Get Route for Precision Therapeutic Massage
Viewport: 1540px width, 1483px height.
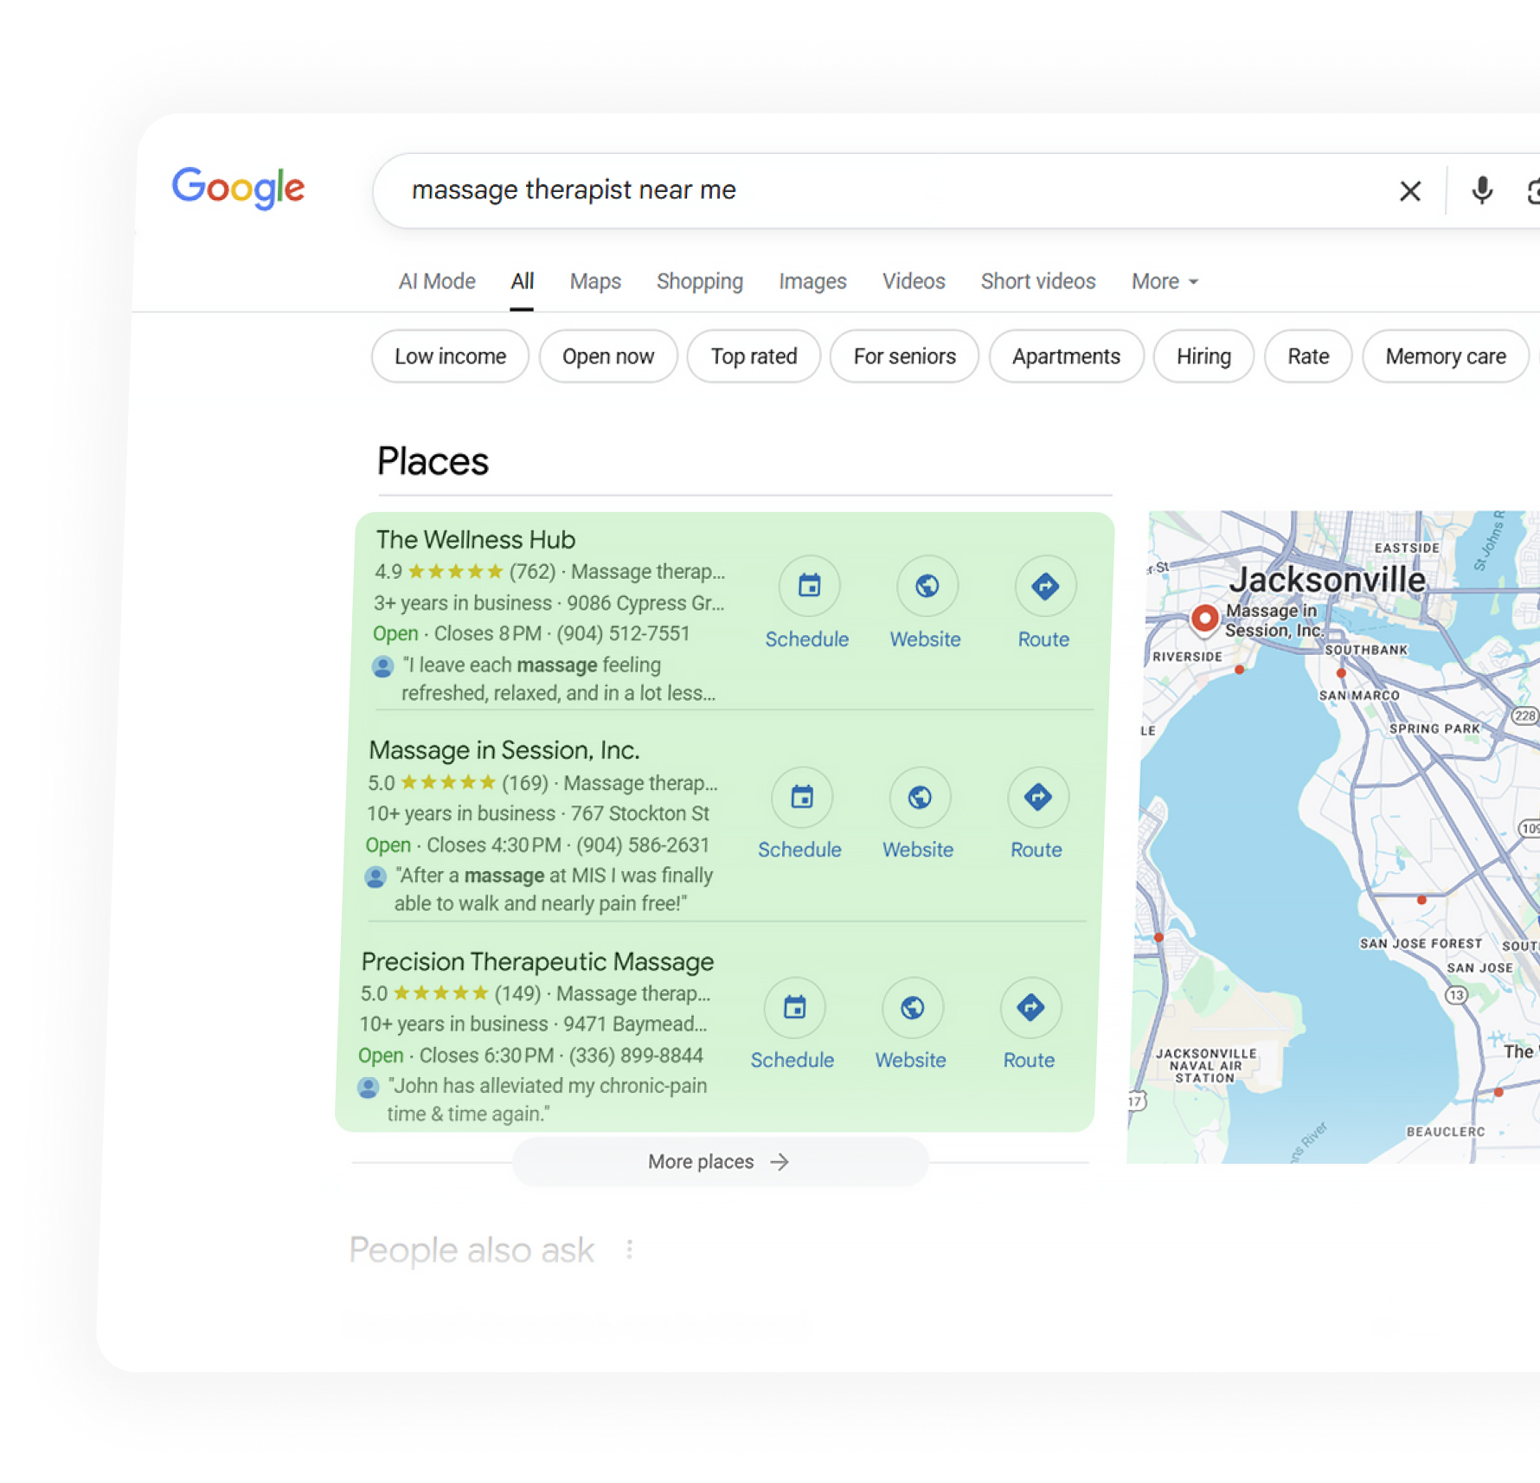pos(1030,1008)
